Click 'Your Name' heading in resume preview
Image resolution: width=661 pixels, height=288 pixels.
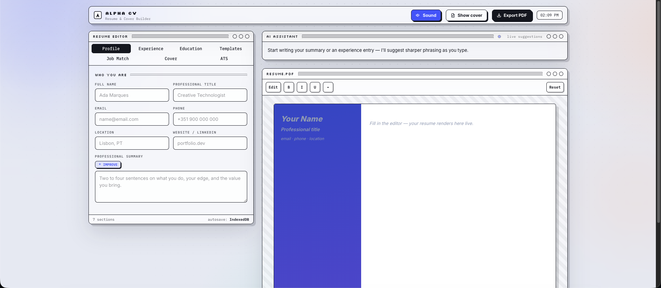[302, 119]
